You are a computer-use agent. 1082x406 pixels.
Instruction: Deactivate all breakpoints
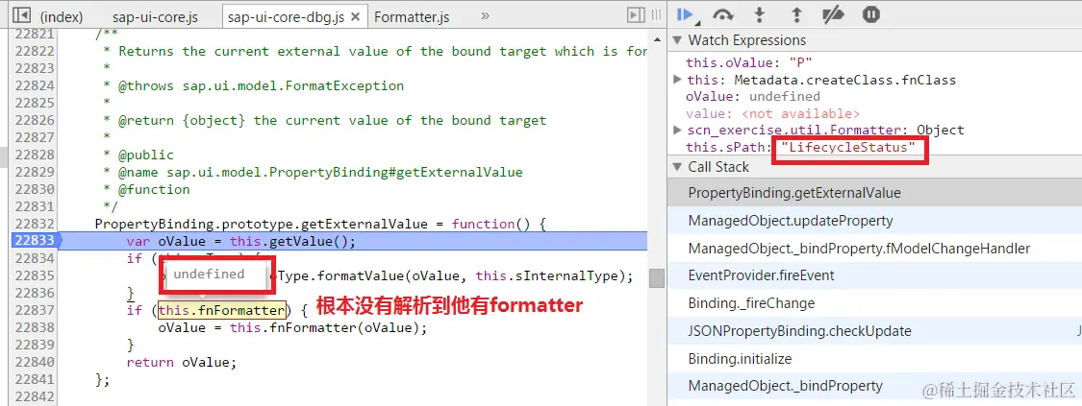(x=834, y=14)
